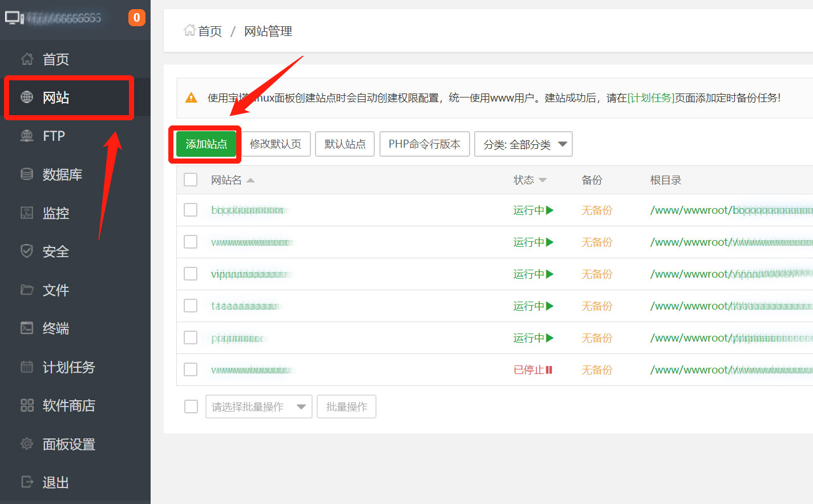
Task: Open the 状态 column filter arrow
Action: [542, 180]
